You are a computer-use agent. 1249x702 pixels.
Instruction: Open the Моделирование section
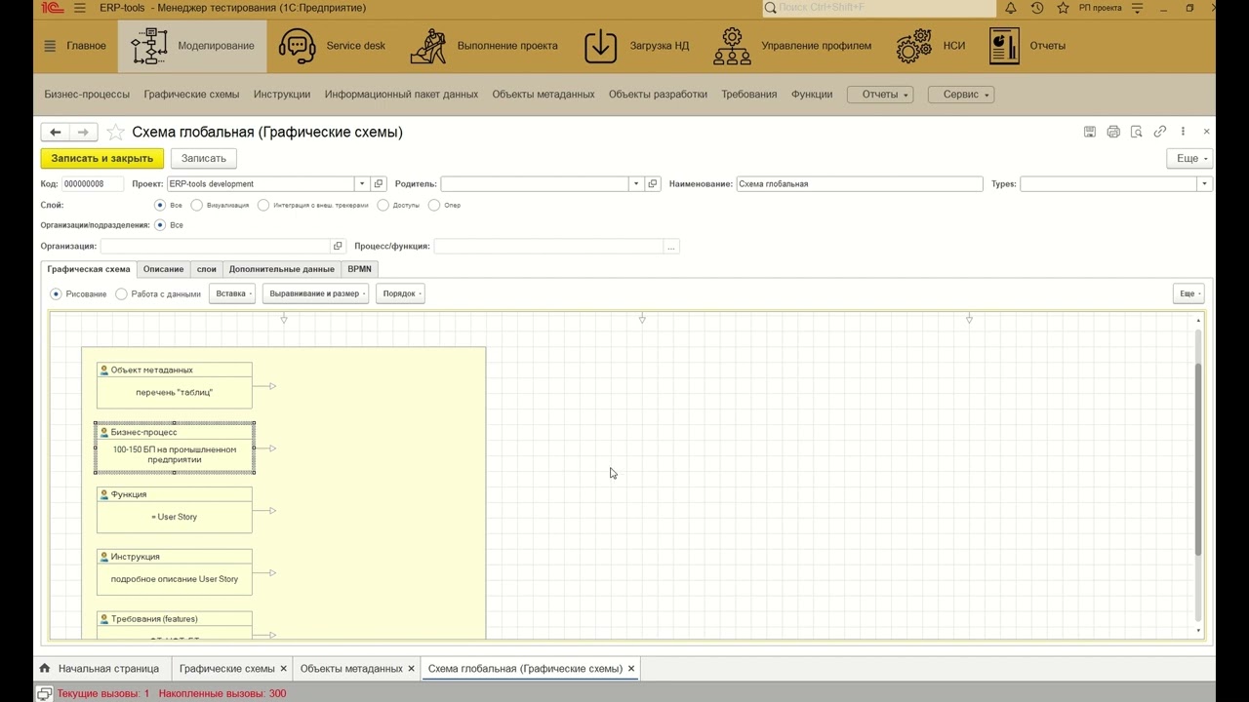tap(192, 46)
